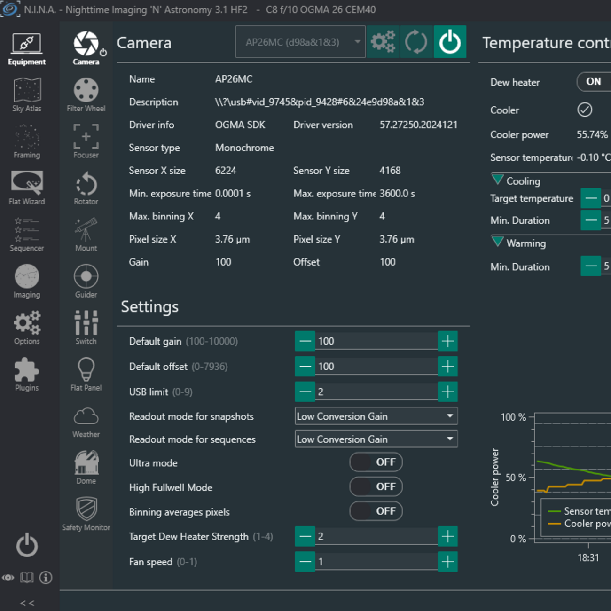This screenshot has height=611, width=611.
Task: Increase the USB limit value
Action: (x=448, y=392)
